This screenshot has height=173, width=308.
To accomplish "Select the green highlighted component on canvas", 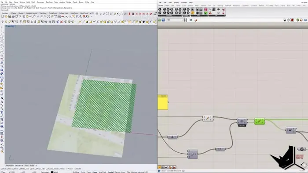I will coord(260,121).
